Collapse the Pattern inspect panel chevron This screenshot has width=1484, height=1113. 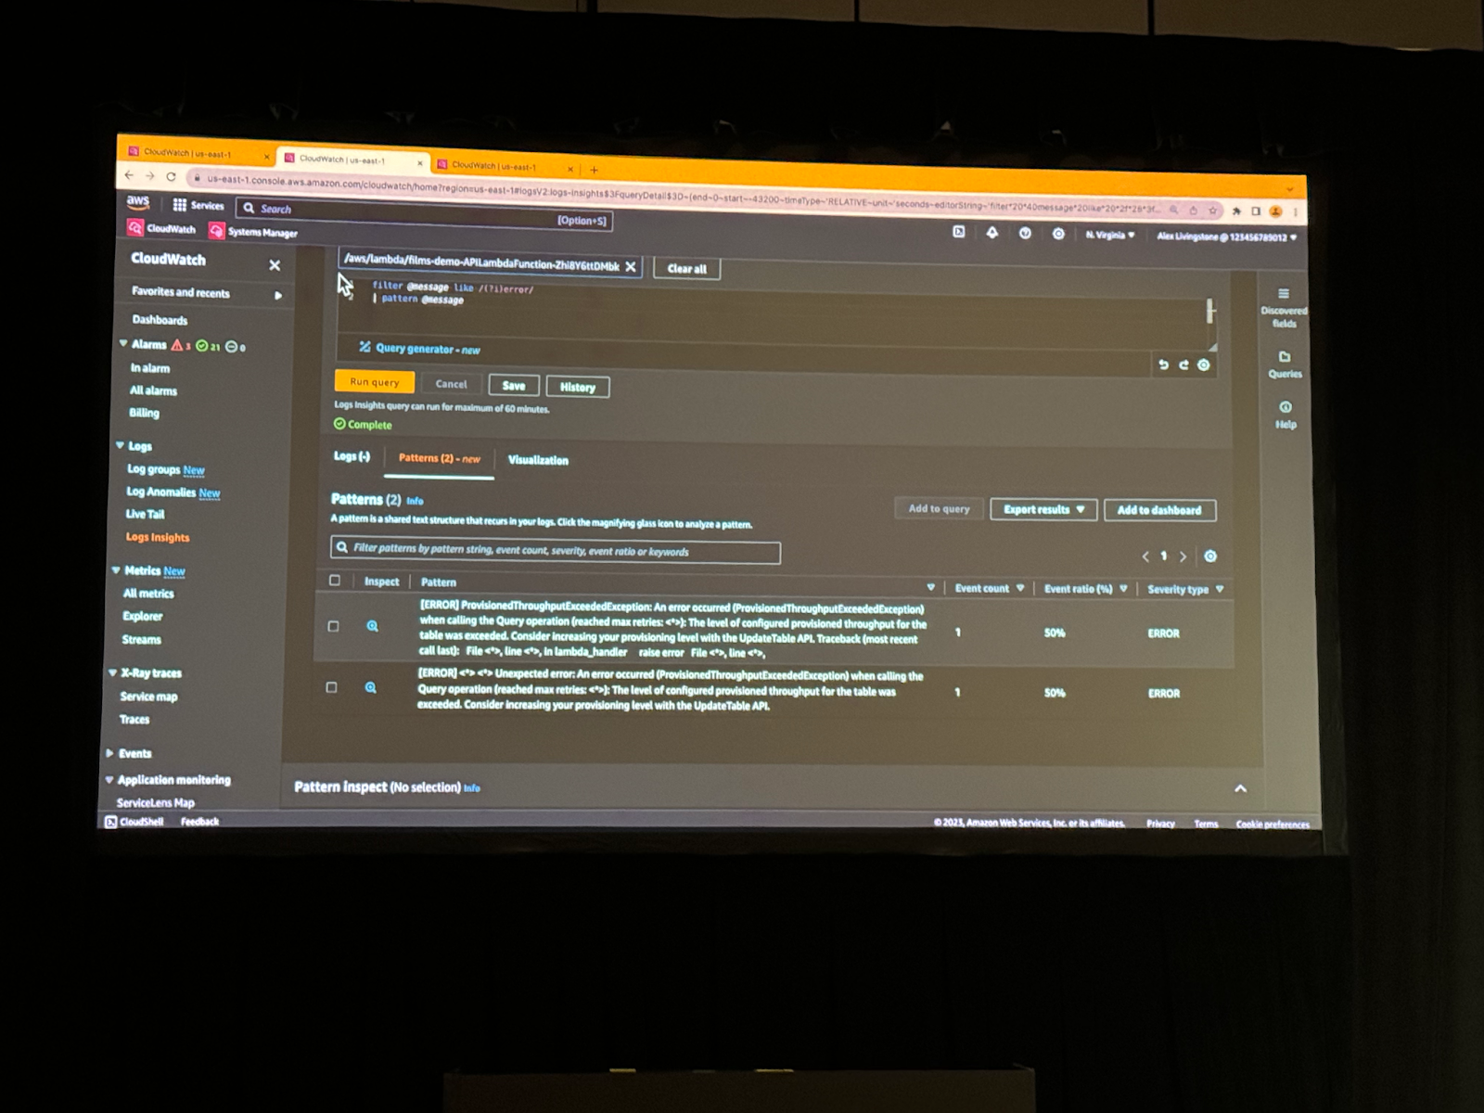coord(1240,788)
